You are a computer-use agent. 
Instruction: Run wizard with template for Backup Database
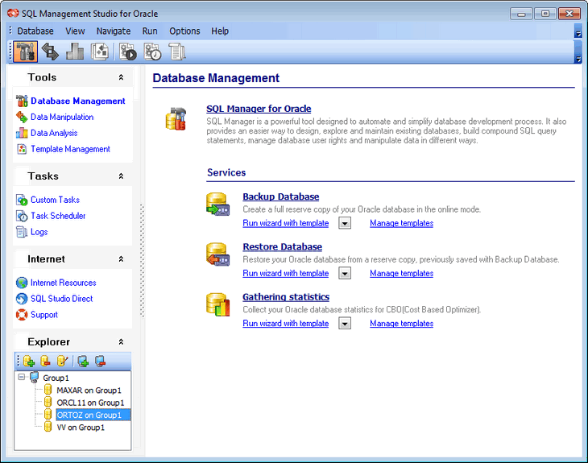(x=286, y=223)
